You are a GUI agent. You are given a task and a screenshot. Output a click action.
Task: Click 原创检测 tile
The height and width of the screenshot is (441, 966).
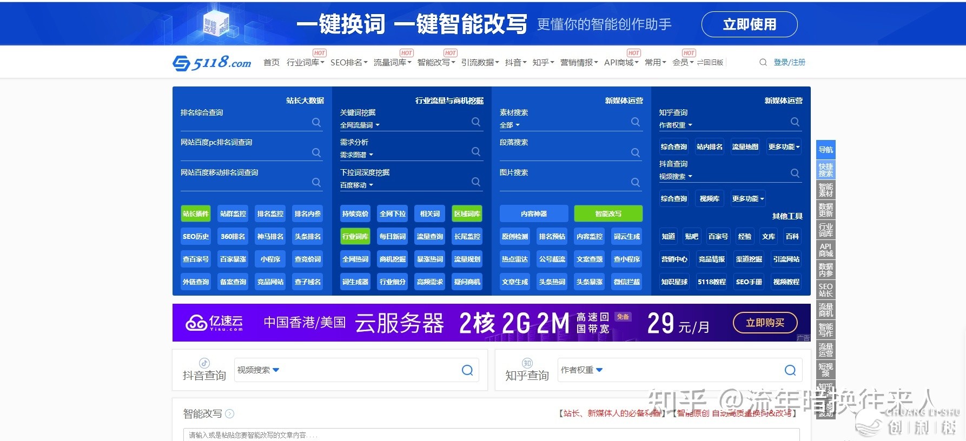coord(515,236)
